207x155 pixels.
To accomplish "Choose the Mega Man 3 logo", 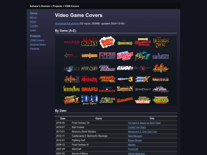I will (x=125, y=79).
